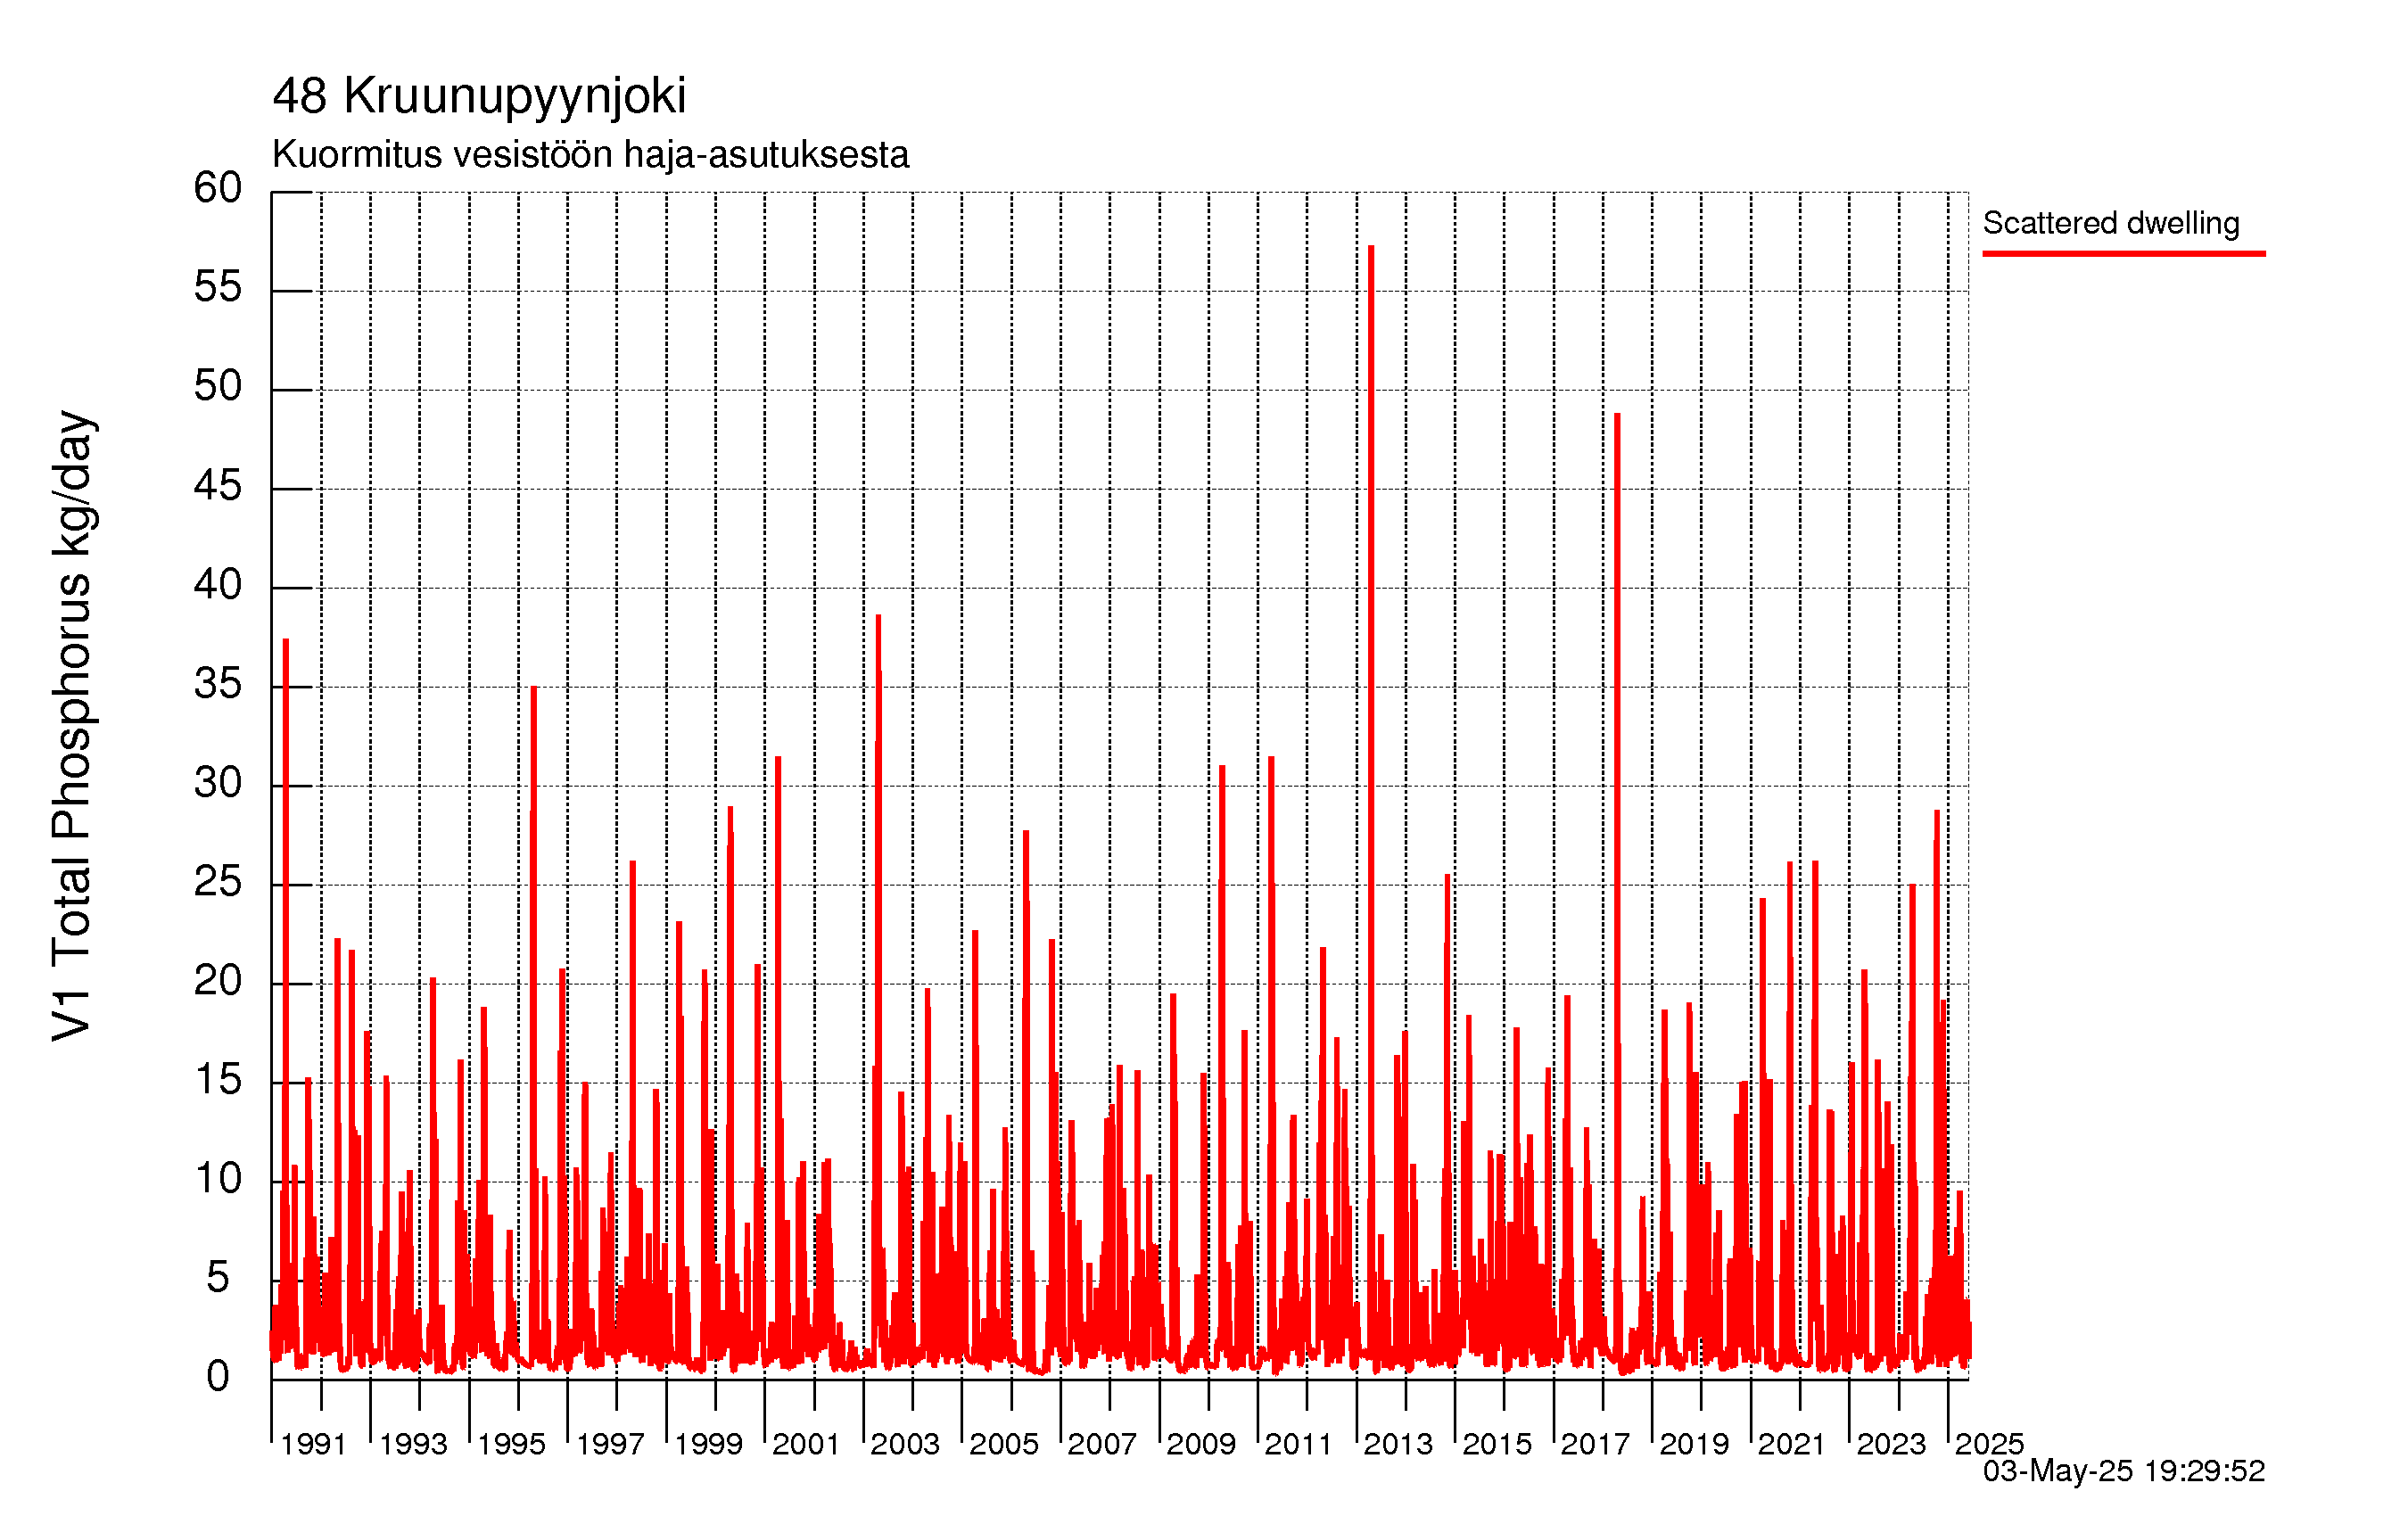Click the y-axis value 20
This screenshot has width=2408, height=1516.
tap(218, 981)
